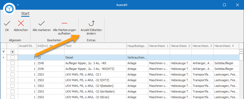The image size is (244, 99).
Task: Click Maschinen u... cell in -32 t(beladen) row
Action: (x=159, y=86)
